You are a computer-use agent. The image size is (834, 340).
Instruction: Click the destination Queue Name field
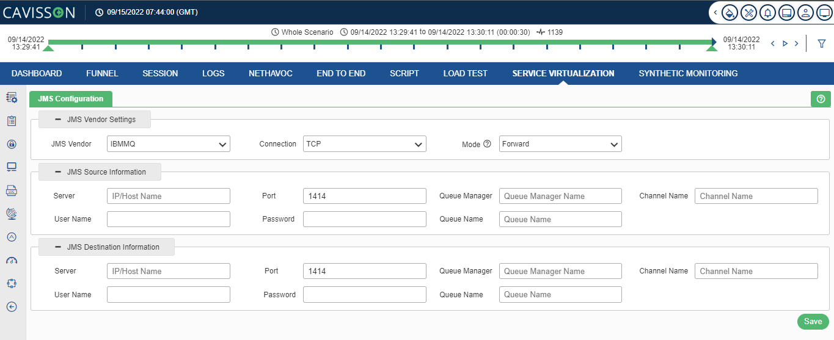point(560,295)
